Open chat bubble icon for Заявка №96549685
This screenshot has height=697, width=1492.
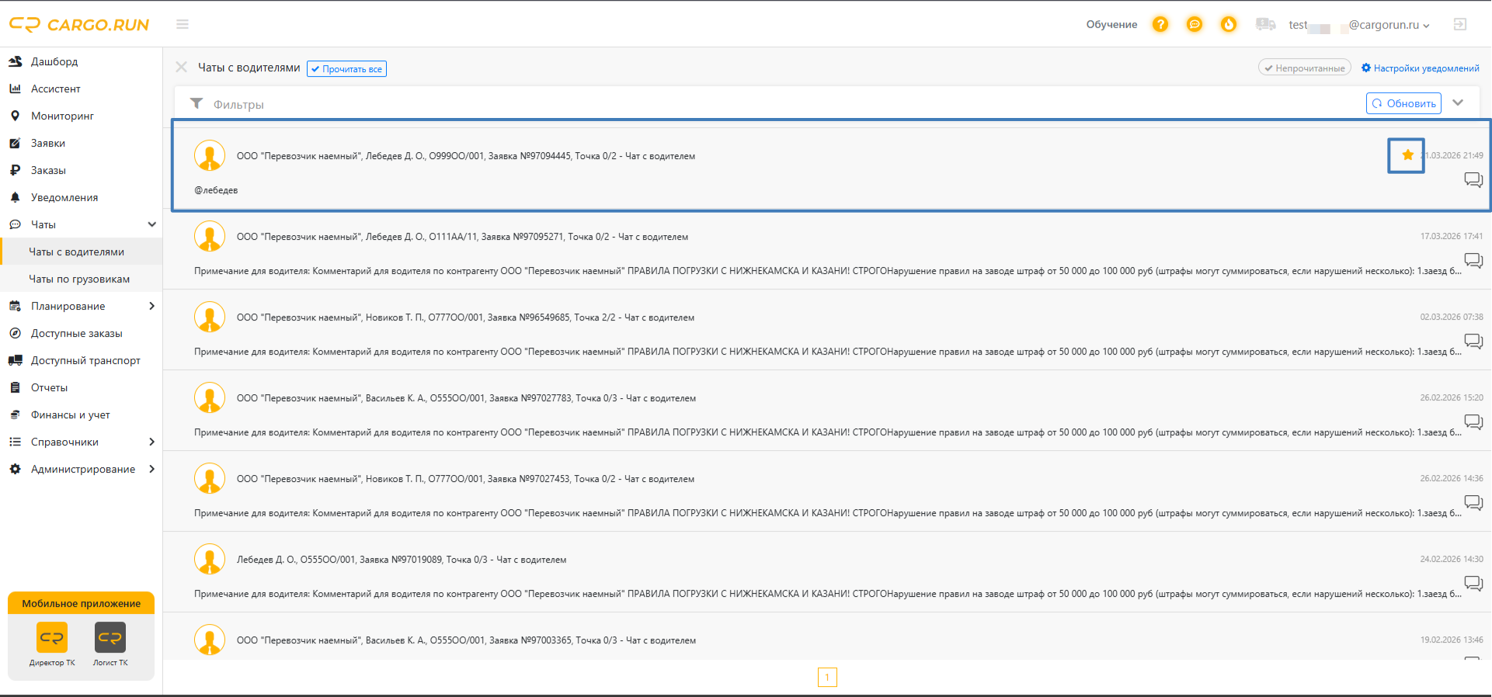click(x=1473, y=342)
